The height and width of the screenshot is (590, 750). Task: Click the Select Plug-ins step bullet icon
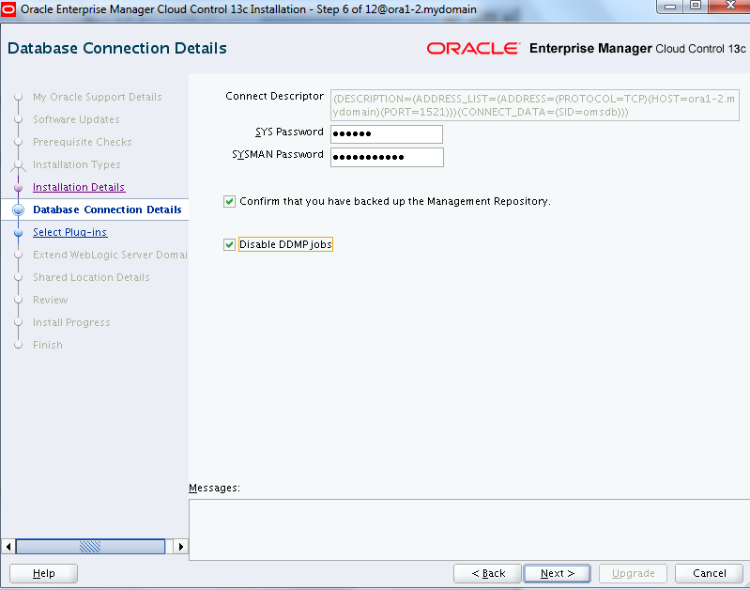point(18,233)
